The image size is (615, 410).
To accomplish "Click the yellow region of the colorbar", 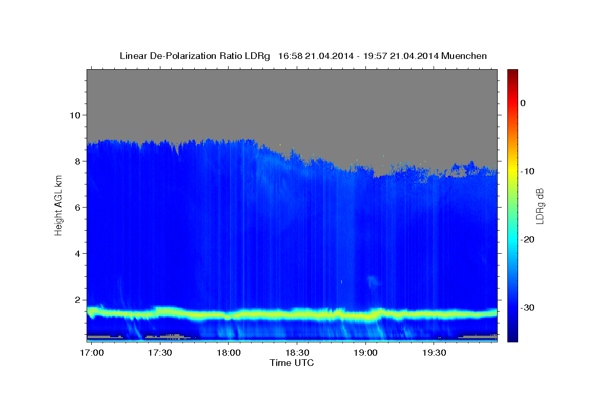I will coord(512,169).
